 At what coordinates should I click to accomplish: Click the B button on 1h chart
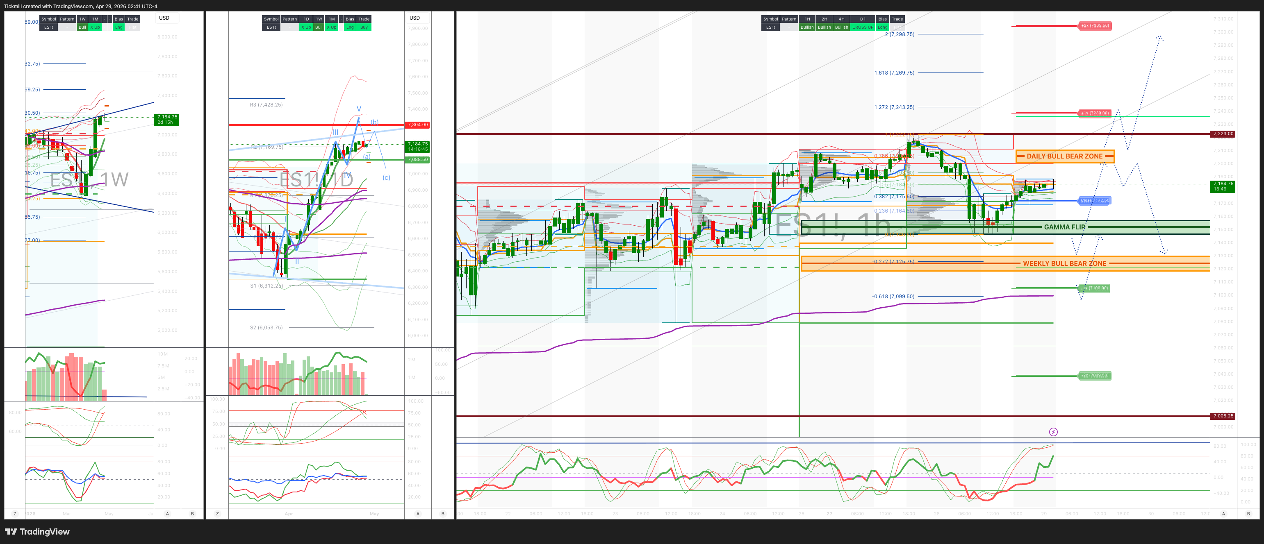[1248, 514]
